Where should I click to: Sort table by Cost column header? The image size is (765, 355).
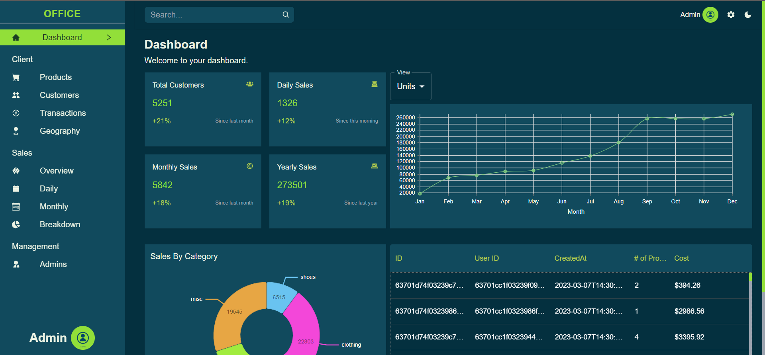point(681,258)
